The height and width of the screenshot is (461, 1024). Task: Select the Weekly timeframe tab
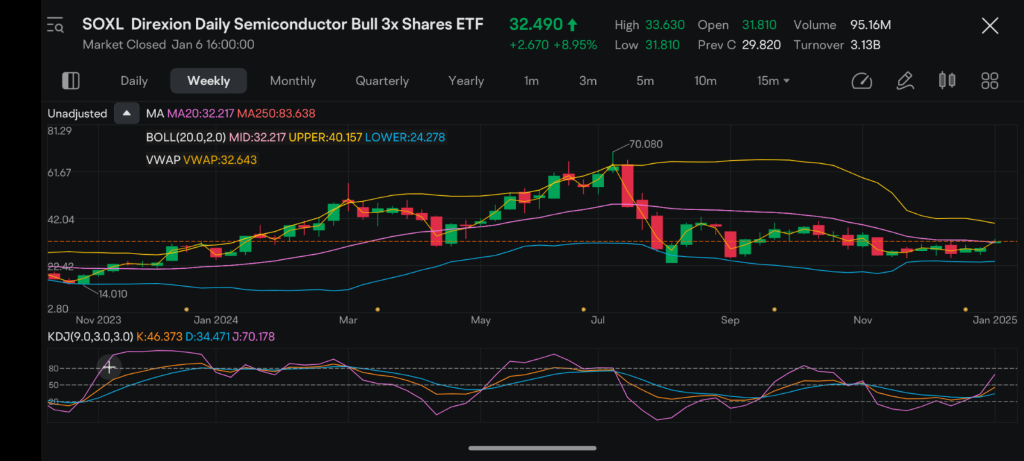click(x=209, y=81)
